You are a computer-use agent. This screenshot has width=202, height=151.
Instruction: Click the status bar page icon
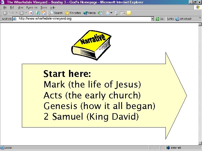2,148
